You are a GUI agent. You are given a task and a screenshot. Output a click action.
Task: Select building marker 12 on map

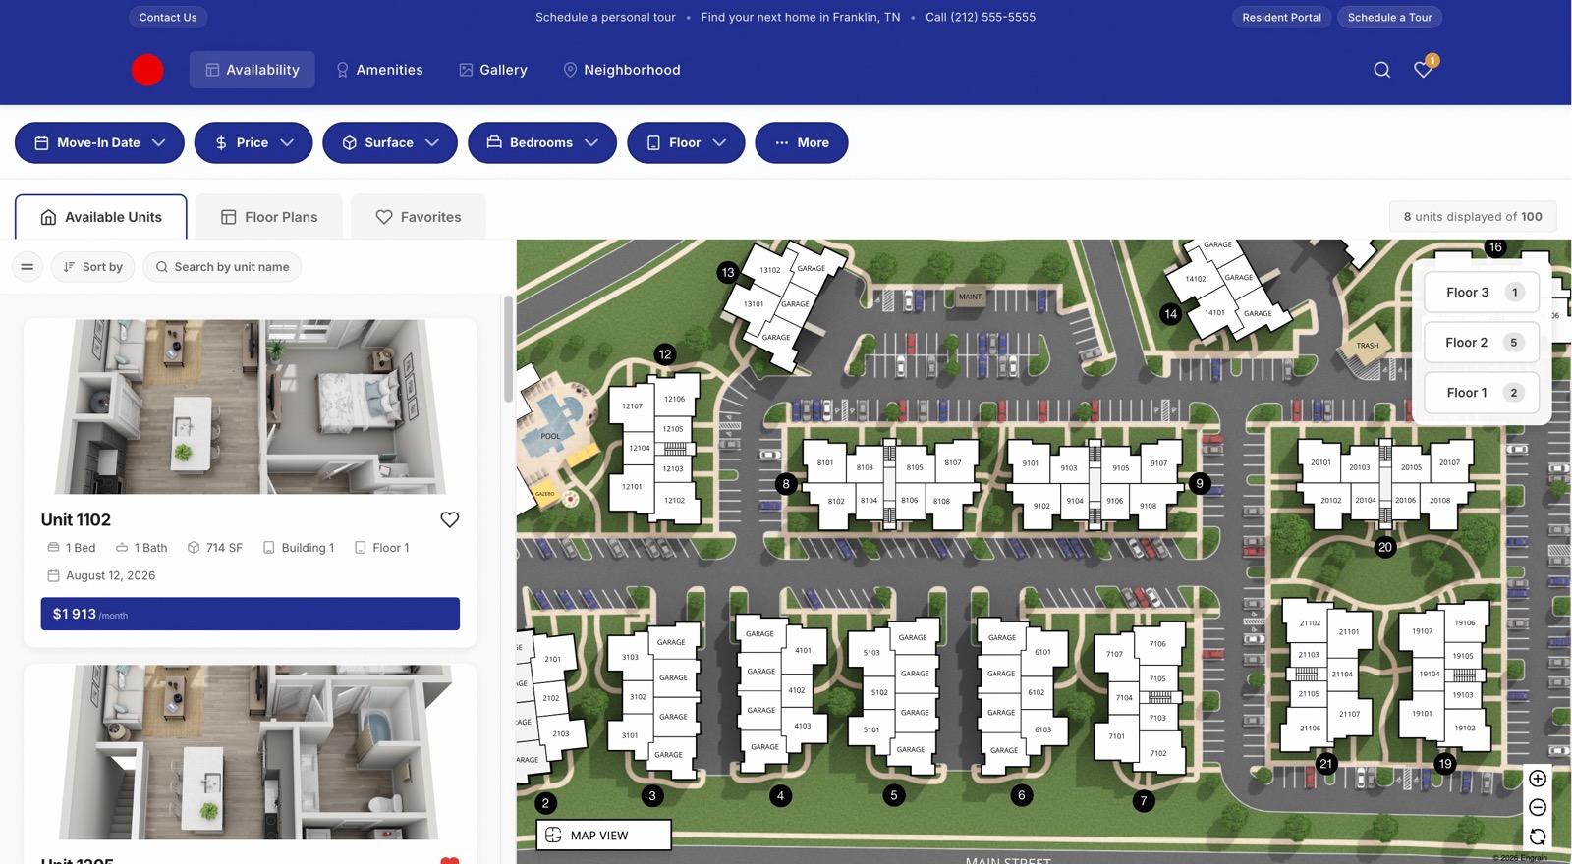click(x=665, y=354)
